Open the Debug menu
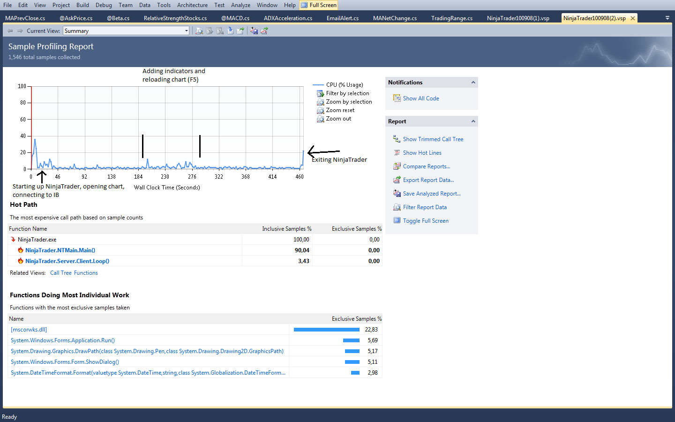 click(104, 5)
